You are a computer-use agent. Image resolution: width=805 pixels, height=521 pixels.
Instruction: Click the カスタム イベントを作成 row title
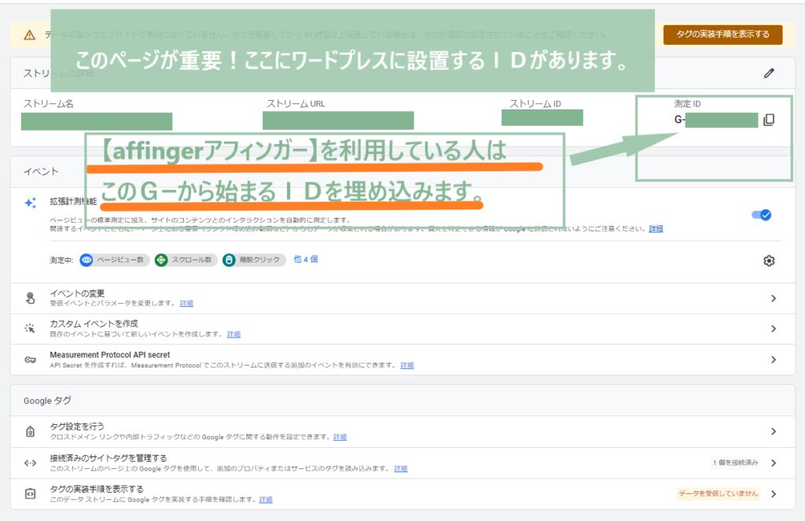[x=94, y=323]
